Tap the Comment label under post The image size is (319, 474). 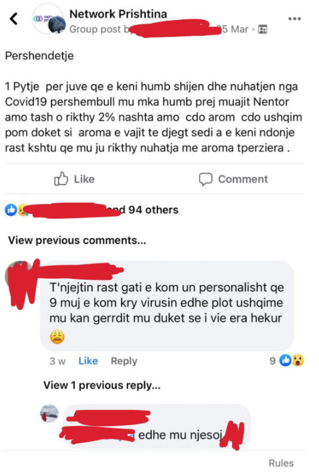click(x=243, y=179)
